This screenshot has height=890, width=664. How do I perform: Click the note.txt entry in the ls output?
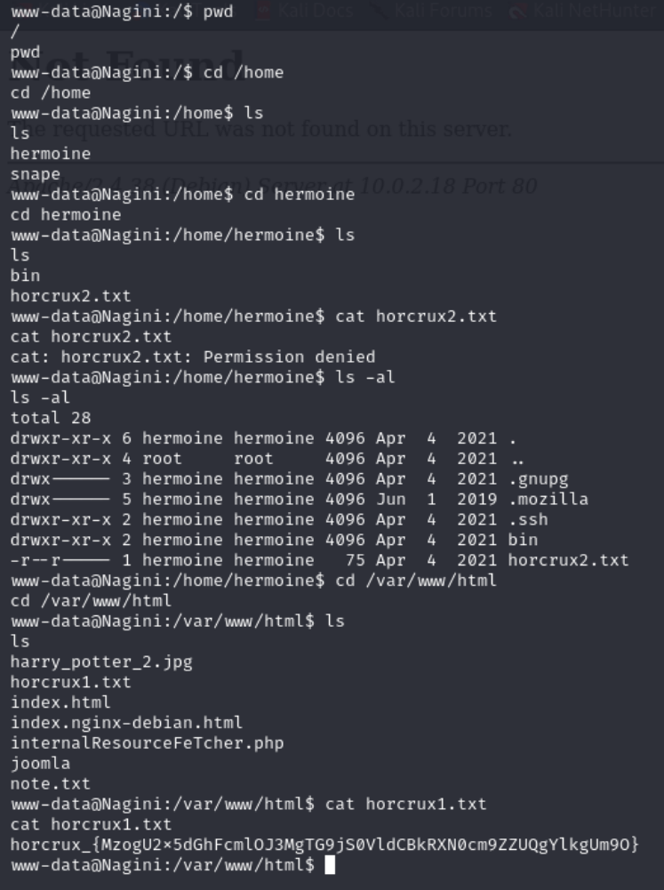pyautogui.click(x=51, y=784)
